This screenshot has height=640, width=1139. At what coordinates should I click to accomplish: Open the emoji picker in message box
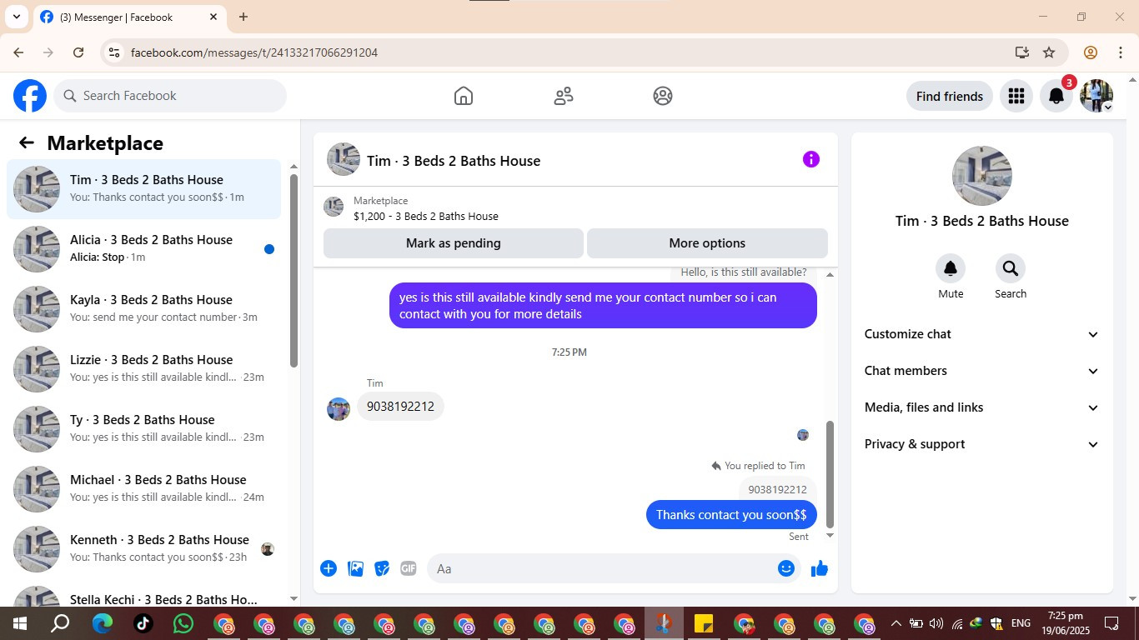coord(786,568)
